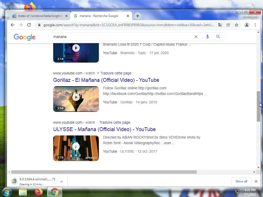Click the horizontal scroll right arrow
Image resolution: width=263 pixels, height=197 pixels.
(x=254, y=172)
